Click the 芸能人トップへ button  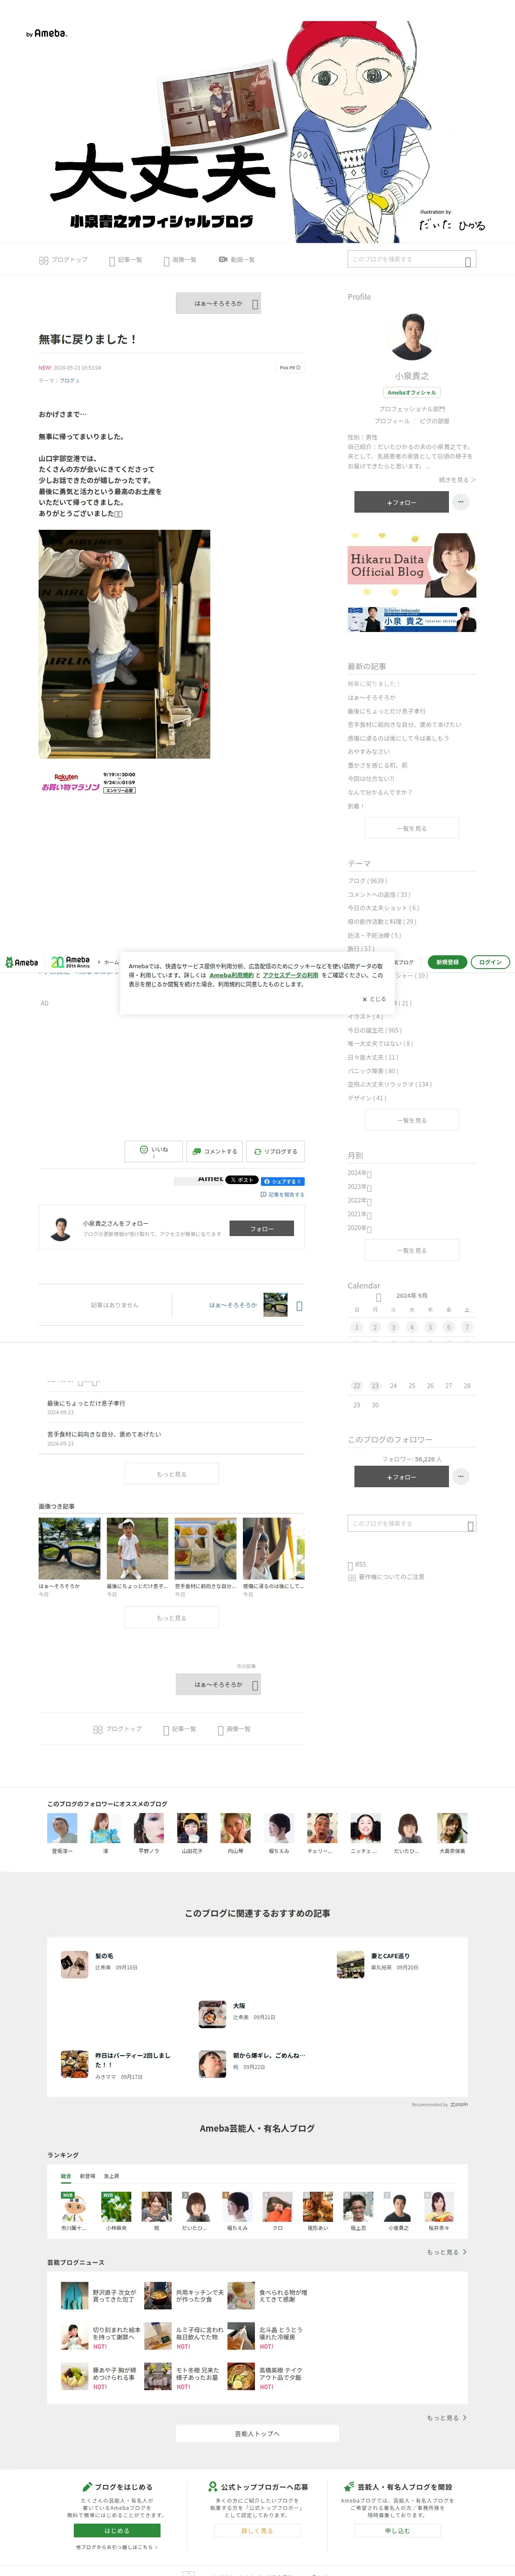pyautogui.click(x=257, y=2434)
